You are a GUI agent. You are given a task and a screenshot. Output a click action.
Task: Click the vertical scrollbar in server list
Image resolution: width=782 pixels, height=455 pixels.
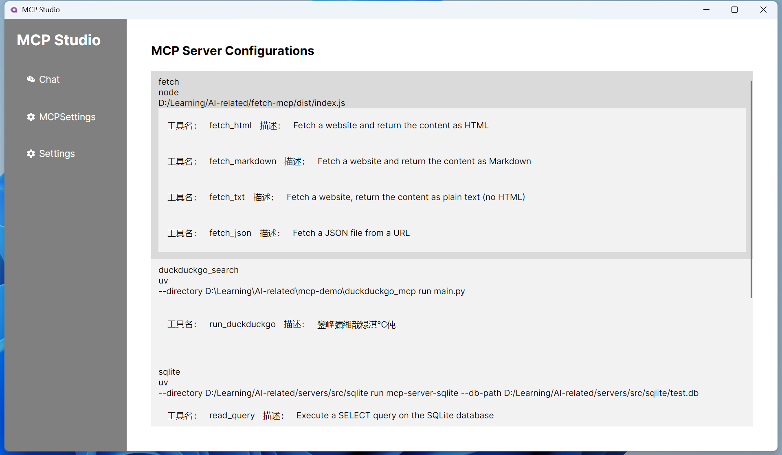751,189
